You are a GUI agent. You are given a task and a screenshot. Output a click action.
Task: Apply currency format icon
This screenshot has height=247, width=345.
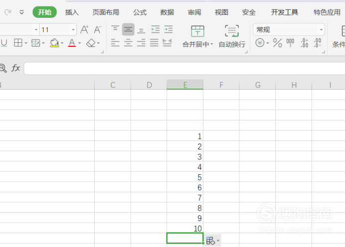pos(260,43)
